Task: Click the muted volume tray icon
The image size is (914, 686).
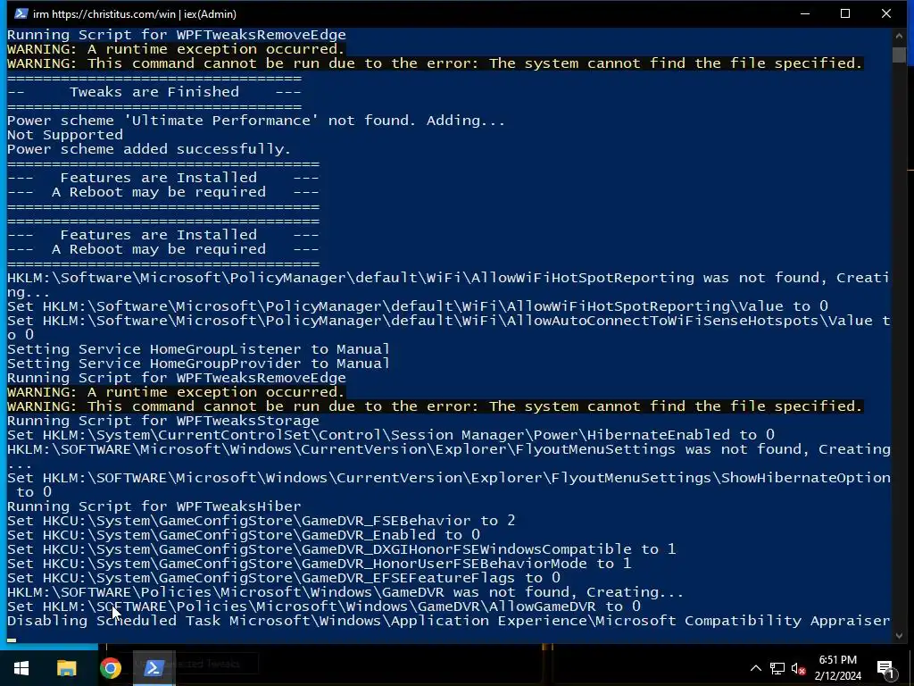Action: 799,668
